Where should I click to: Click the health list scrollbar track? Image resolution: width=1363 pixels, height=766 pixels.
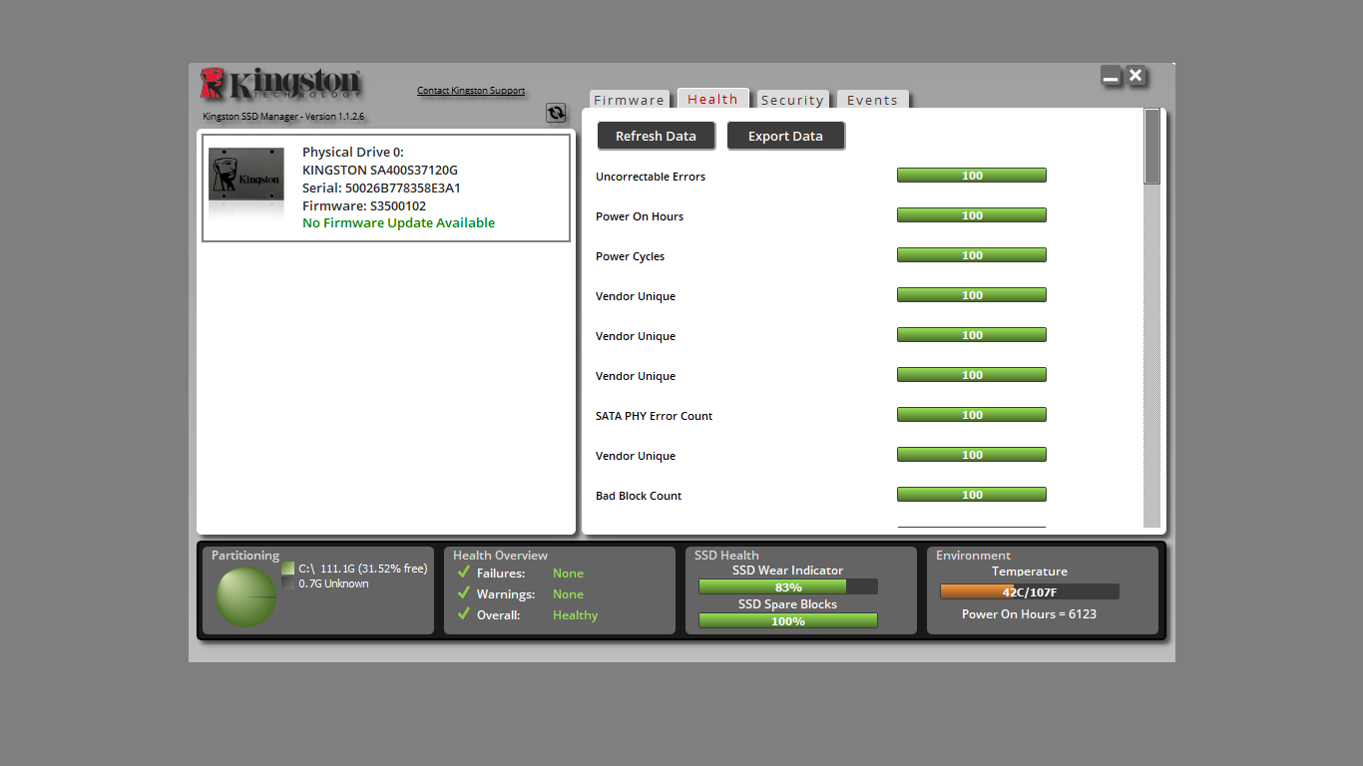pyautogui.click(x=1152, y=356)
